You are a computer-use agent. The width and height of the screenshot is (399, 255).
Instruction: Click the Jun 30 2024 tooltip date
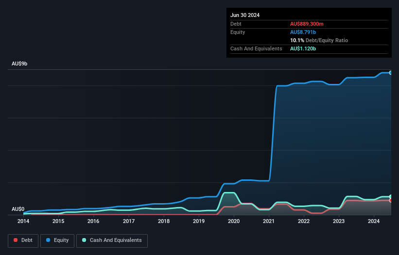[x=245, y=15]
